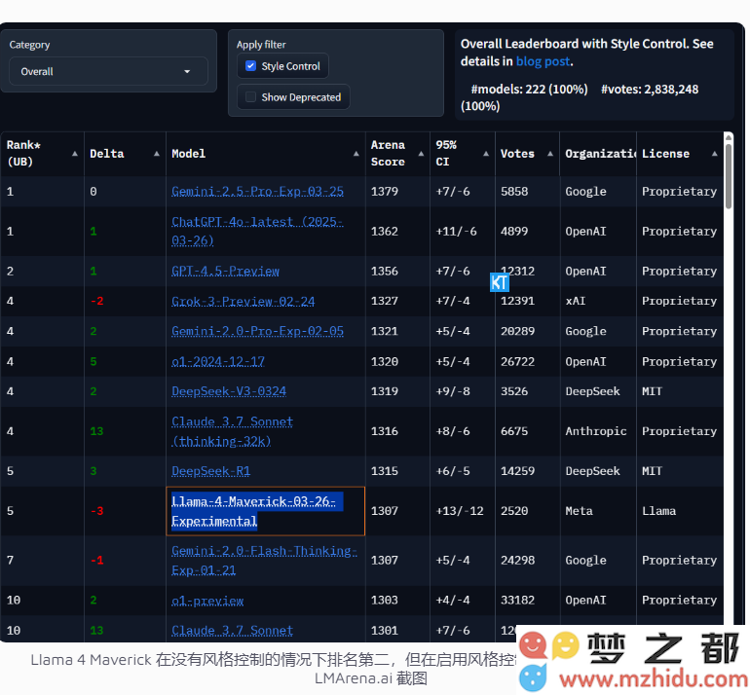This screenshot has height=695, width=750.
Task: Open the Gemini-2.5-Pro-Exp-03-25 model link
Action: [257, 191]
